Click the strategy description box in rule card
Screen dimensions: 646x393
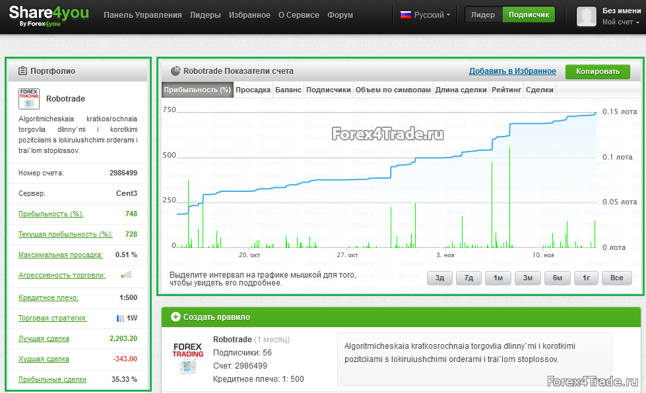tap(474, 359)
